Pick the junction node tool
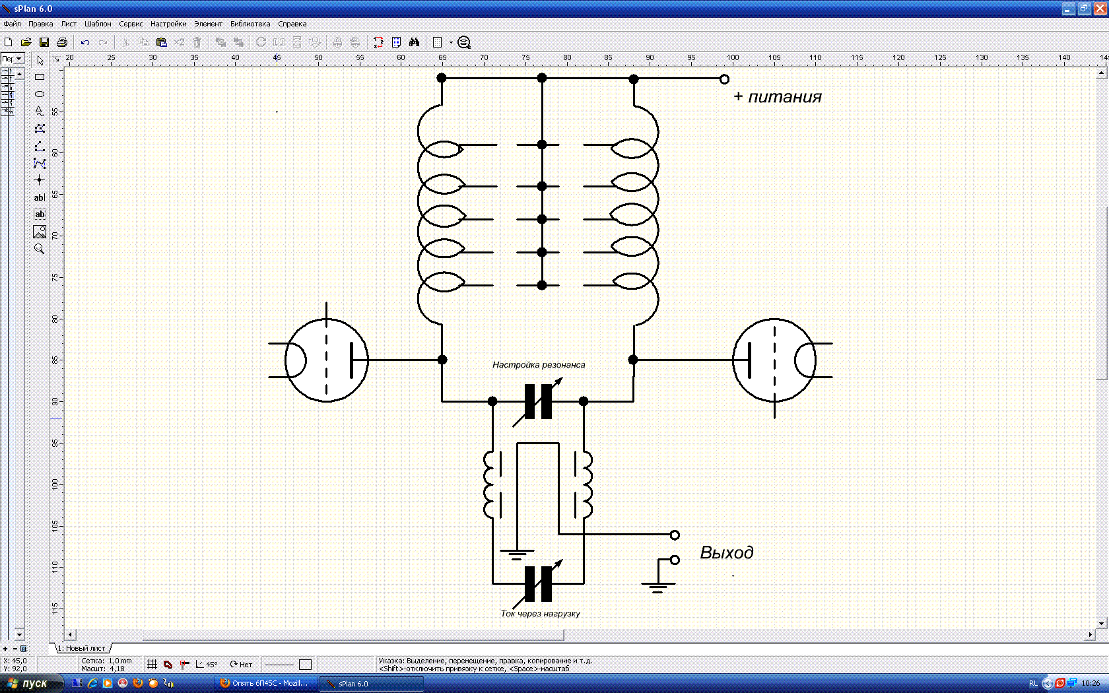The width and height of the screenshot is (1109, 693). point(40,180)
